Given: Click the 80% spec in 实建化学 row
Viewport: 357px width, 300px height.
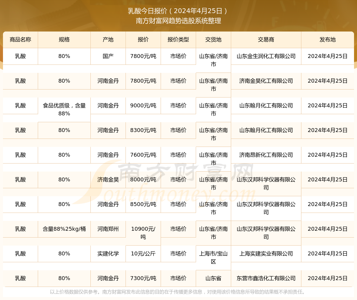Looking at the screenshot, I should (x=64, y=254).
